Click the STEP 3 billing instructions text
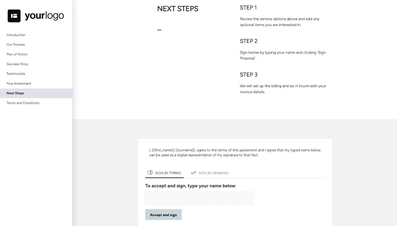The height and width of the screenshot is (226, 397). 283,89
